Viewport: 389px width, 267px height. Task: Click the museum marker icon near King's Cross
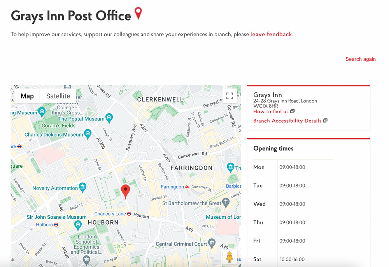pyautogui.click(x=42, y=112)
